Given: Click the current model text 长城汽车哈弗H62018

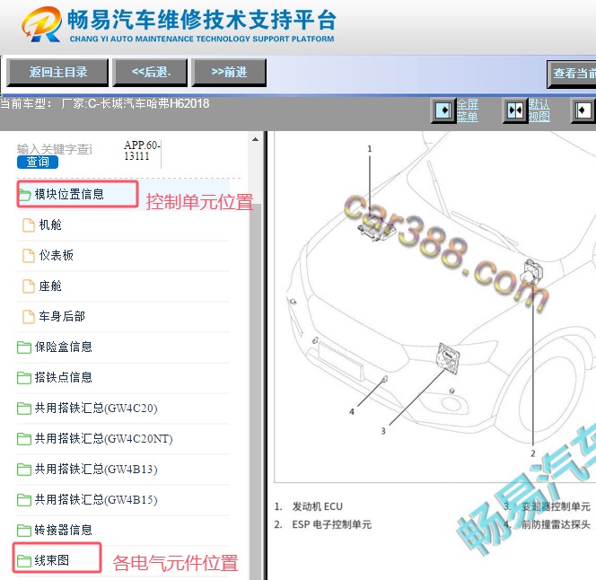Looking at the screenshot, I should [154, 103].
